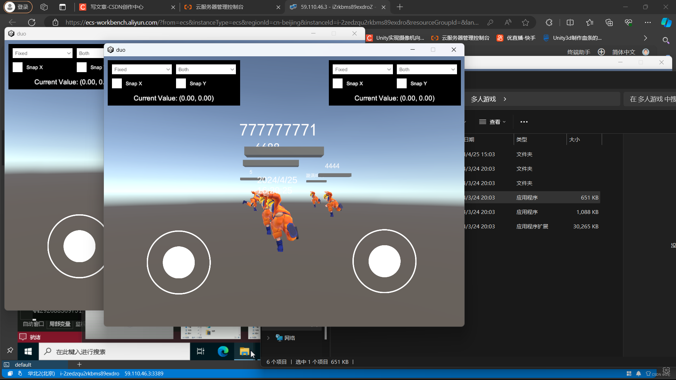Open the browser profile login button

click(x=18, y=7)
